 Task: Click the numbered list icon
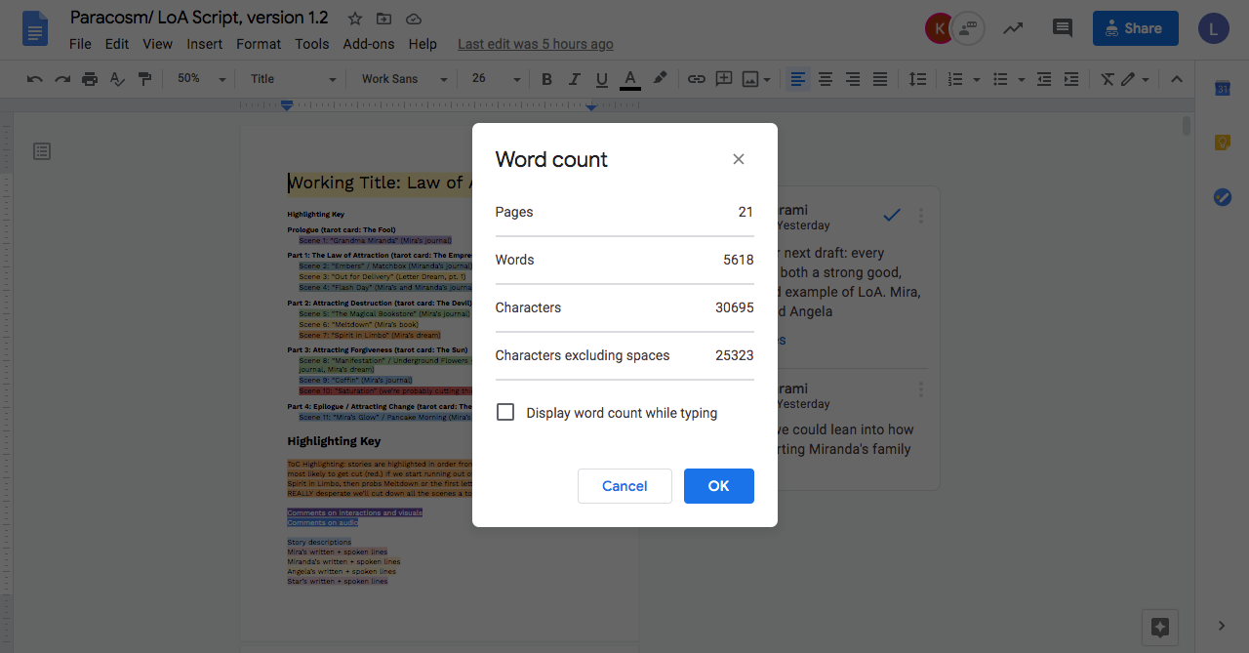point(955,79)
